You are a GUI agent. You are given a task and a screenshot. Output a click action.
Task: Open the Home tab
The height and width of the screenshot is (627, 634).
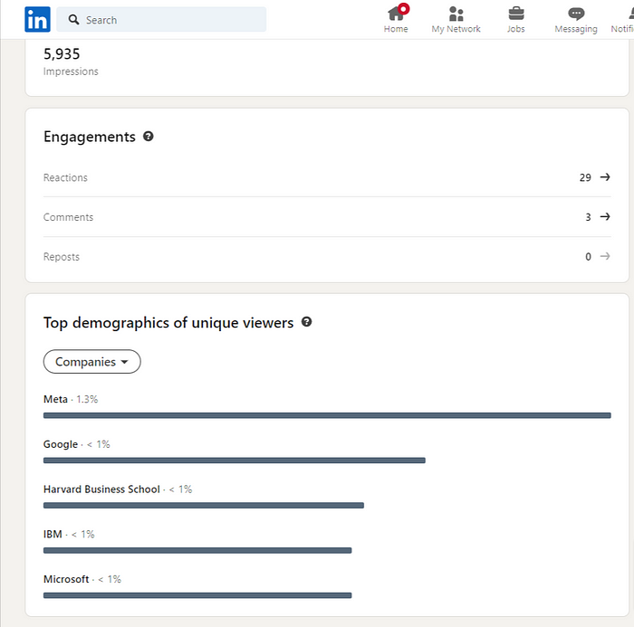[x=396, y=19]
